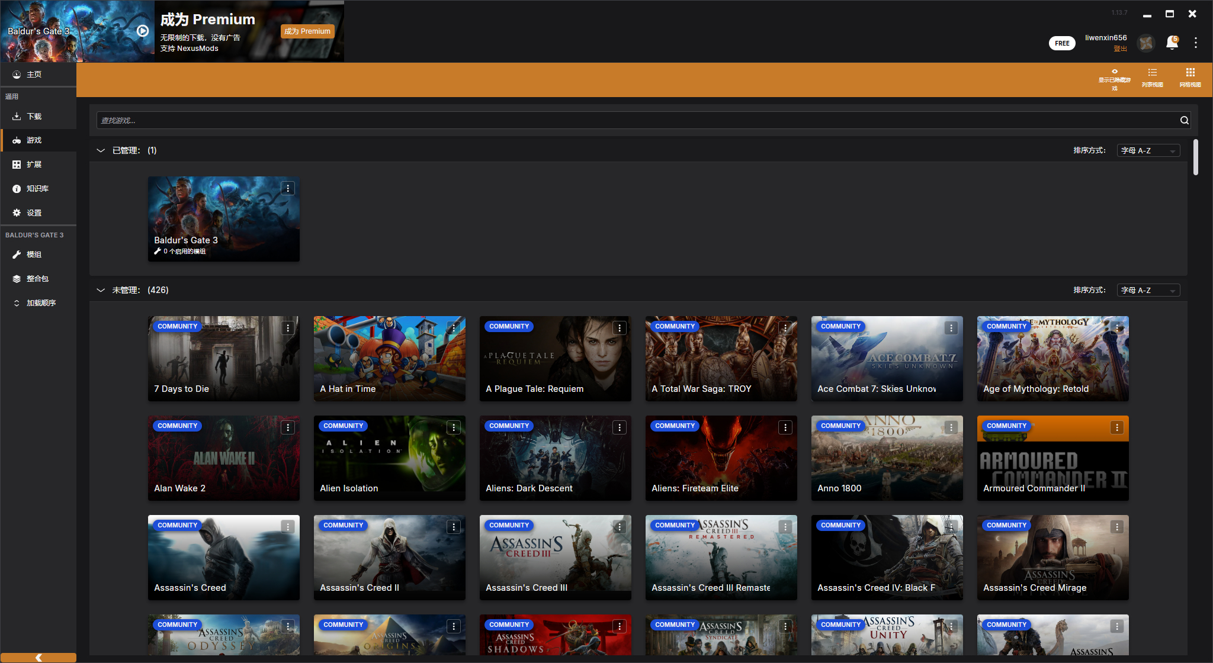
Task: Open options menu on Armoured Commander II card
Action: [1117, 427]
